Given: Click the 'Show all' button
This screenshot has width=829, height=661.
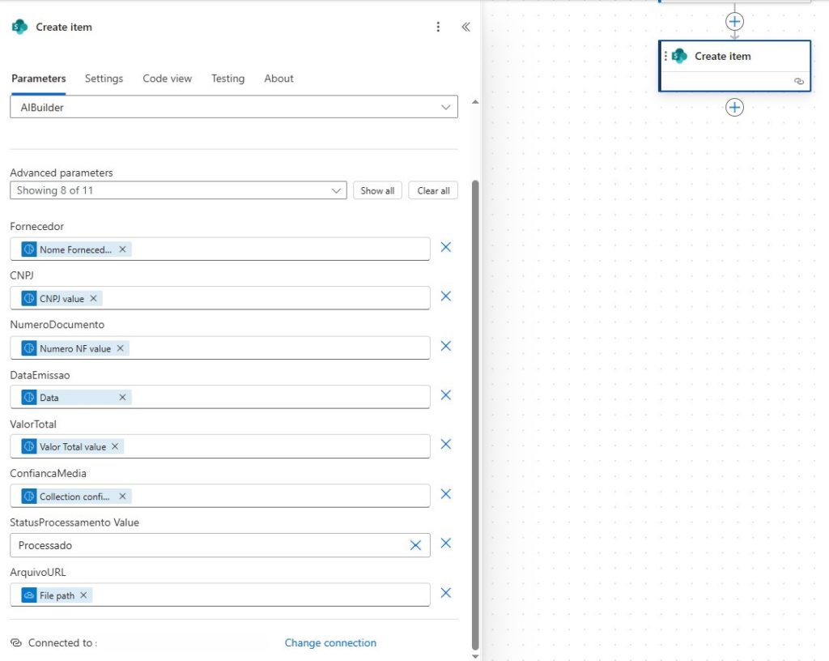Looking at the screenshot, I should coord(377,190).
